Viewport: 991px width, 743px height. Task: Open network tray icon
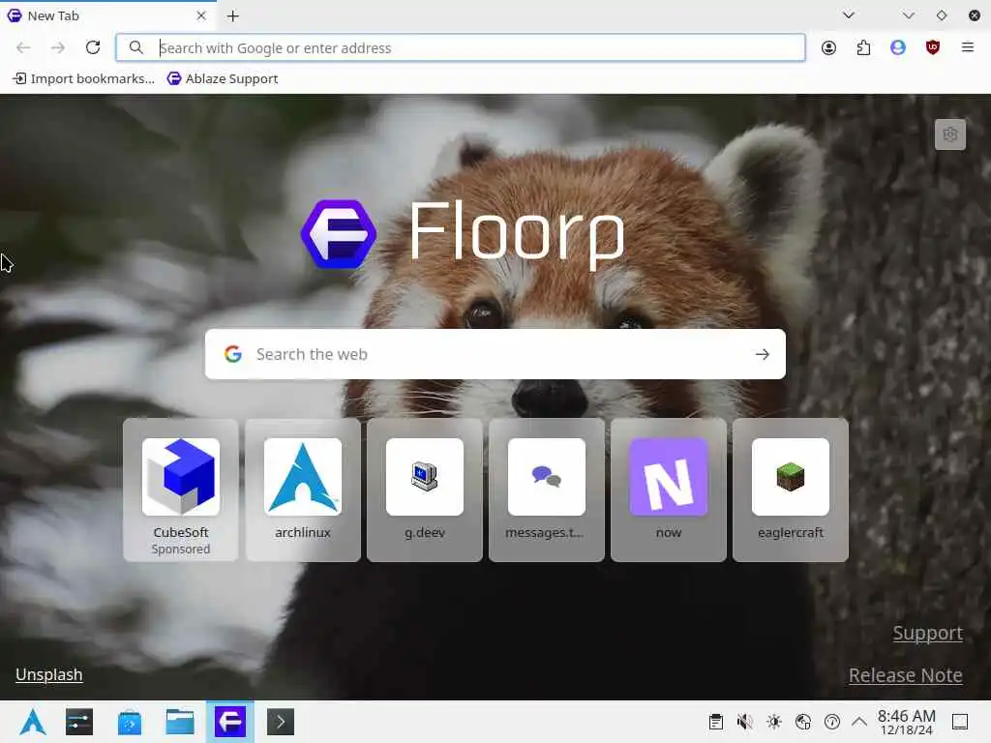point(802,722)
